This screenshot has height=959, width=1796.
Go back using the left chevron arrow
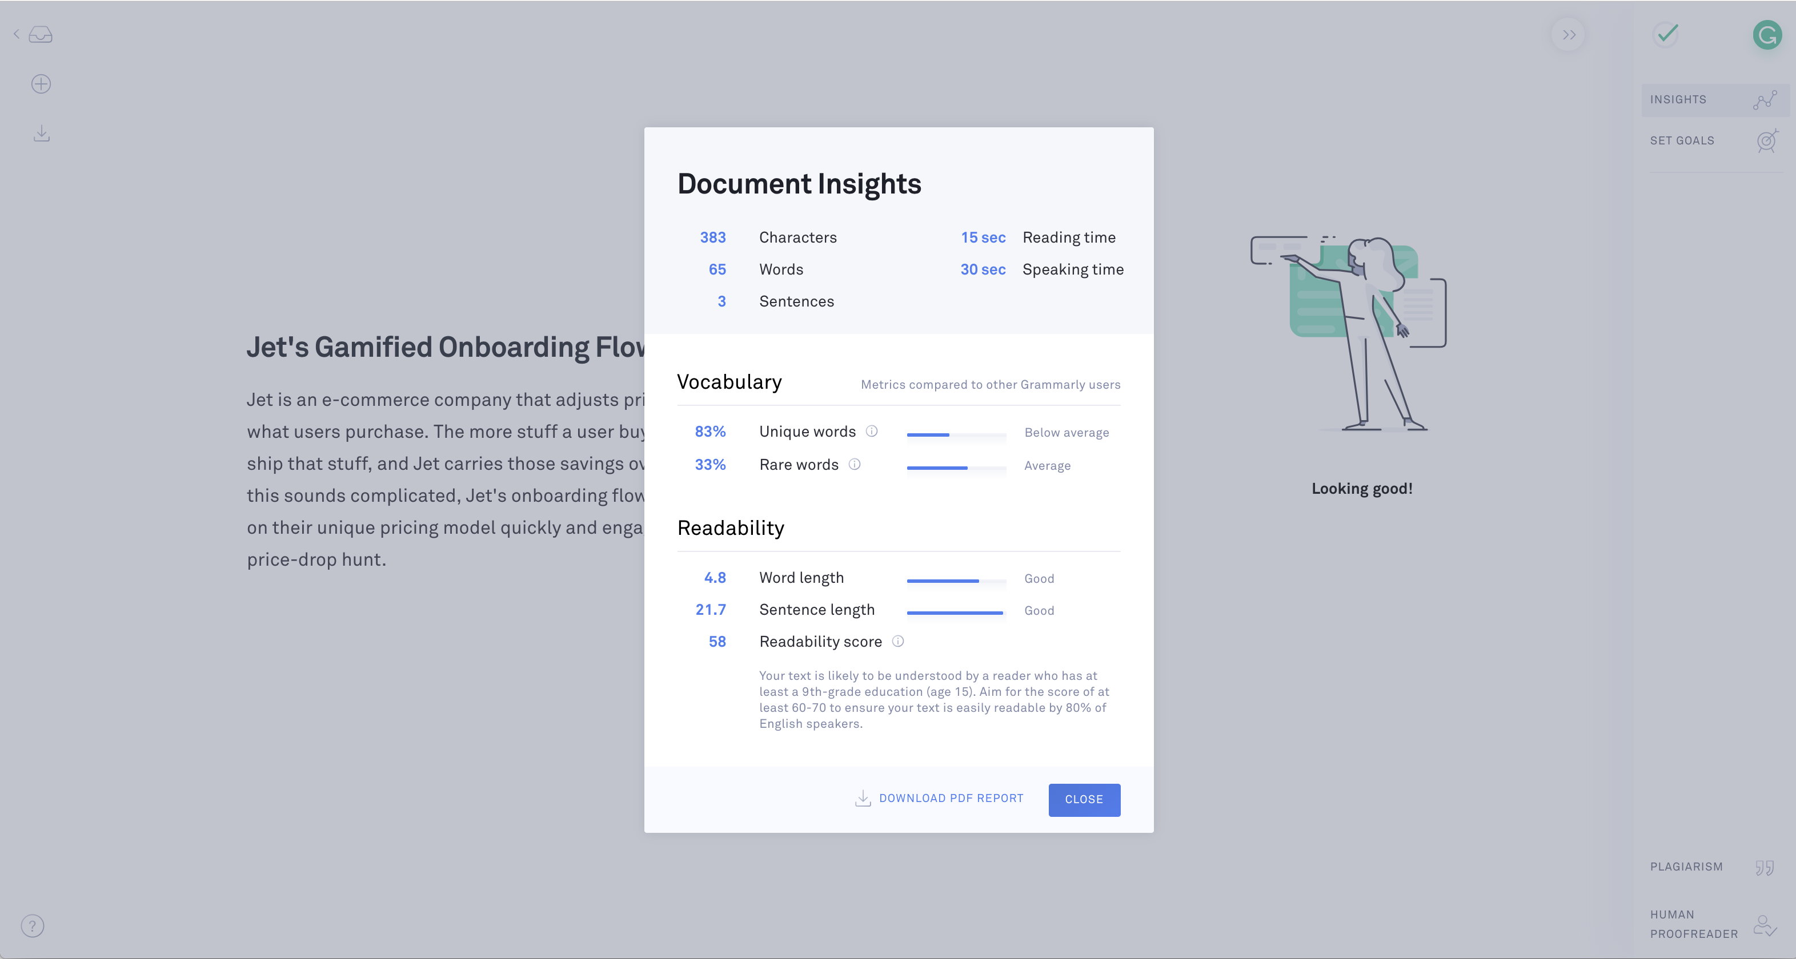pyautogui.click(x=16, y=34)
